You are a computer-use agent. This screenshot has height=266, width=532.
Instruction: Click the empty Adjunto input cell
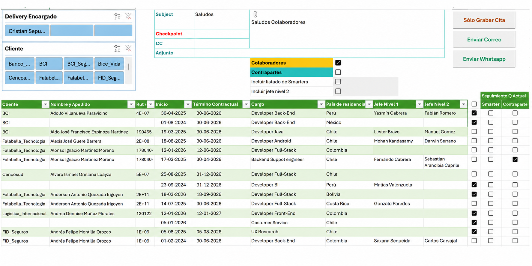coord(319,53)
